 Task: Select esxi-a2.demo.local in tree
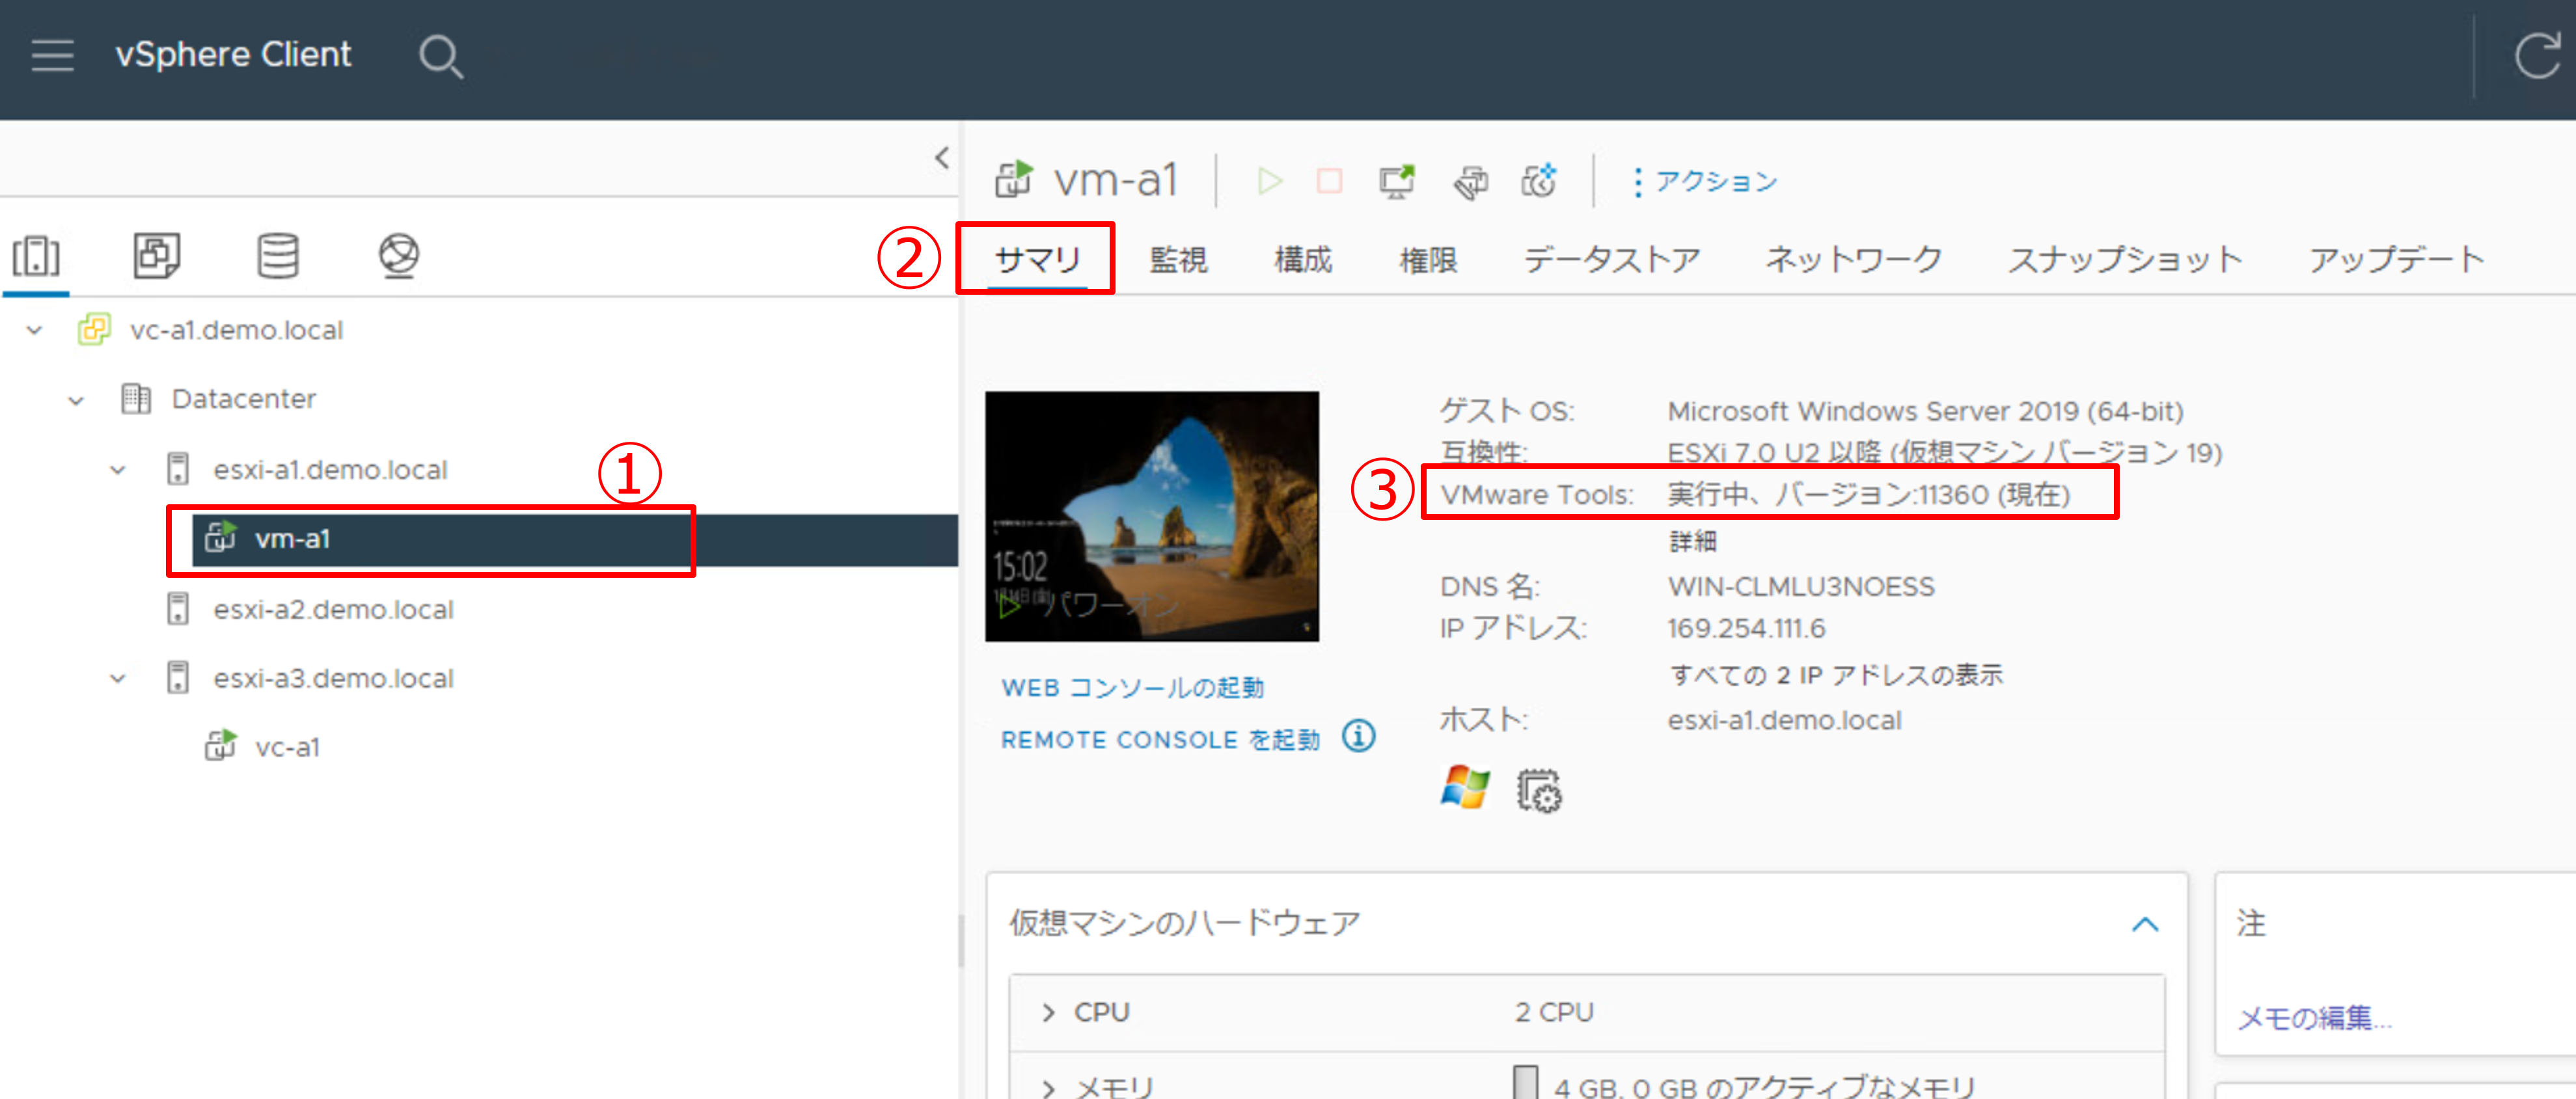pos(333,610)
